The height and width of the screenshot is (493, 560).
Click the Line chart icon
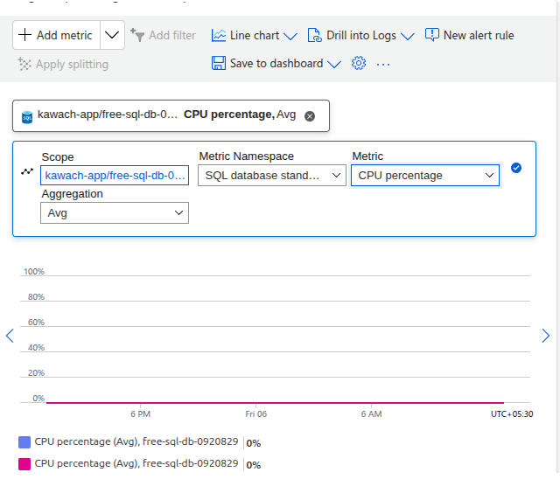coord(219,35)
